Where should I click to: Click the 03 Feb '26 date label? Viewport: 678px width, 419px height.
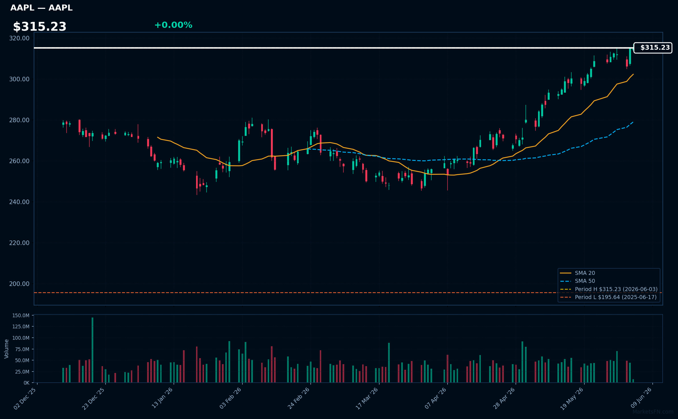tap(230, 398)
